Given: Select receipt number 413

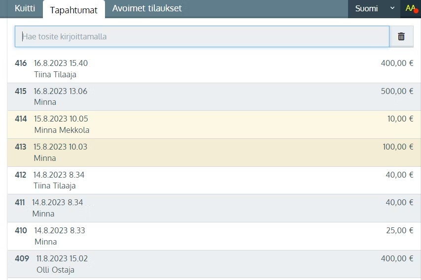Looking at the screenshot, I should [21, 147].
